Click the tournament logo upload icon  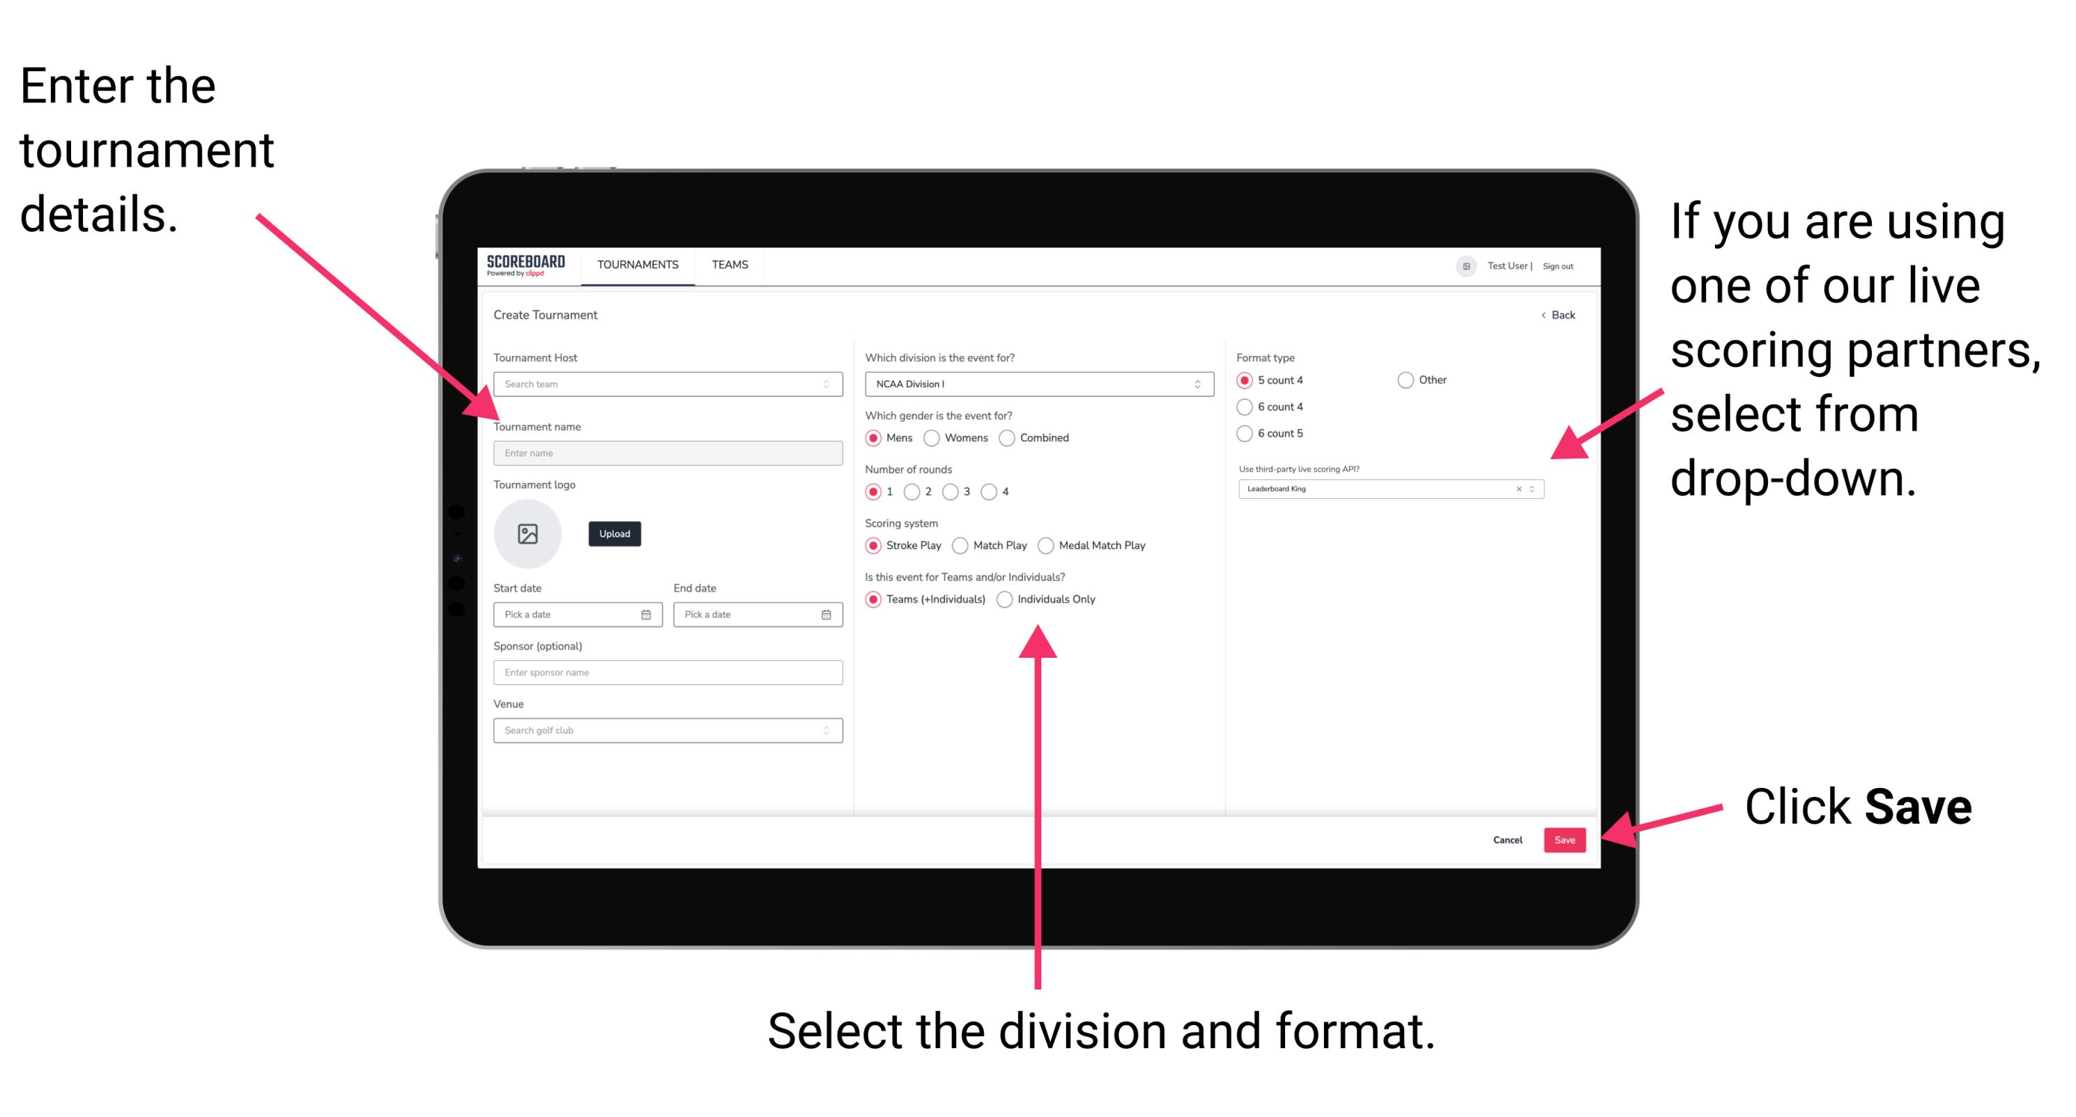point(528,534)
